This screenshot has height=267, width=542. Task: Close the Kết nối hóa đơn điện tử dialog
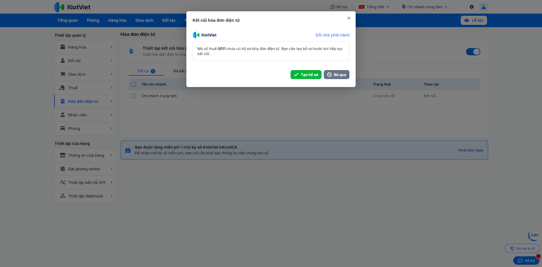coord(349,18)
